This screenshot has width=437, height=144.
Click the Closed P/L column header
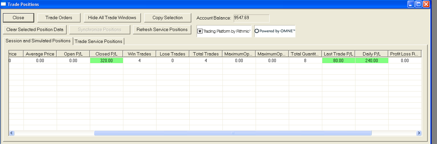[x=106, y=54]
